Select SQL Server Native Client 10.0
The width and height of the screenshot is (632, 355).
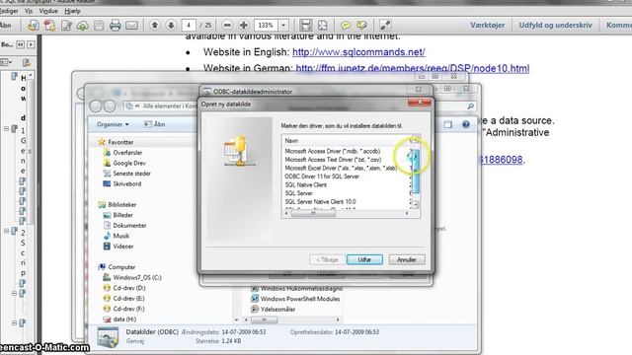(320, 202)
